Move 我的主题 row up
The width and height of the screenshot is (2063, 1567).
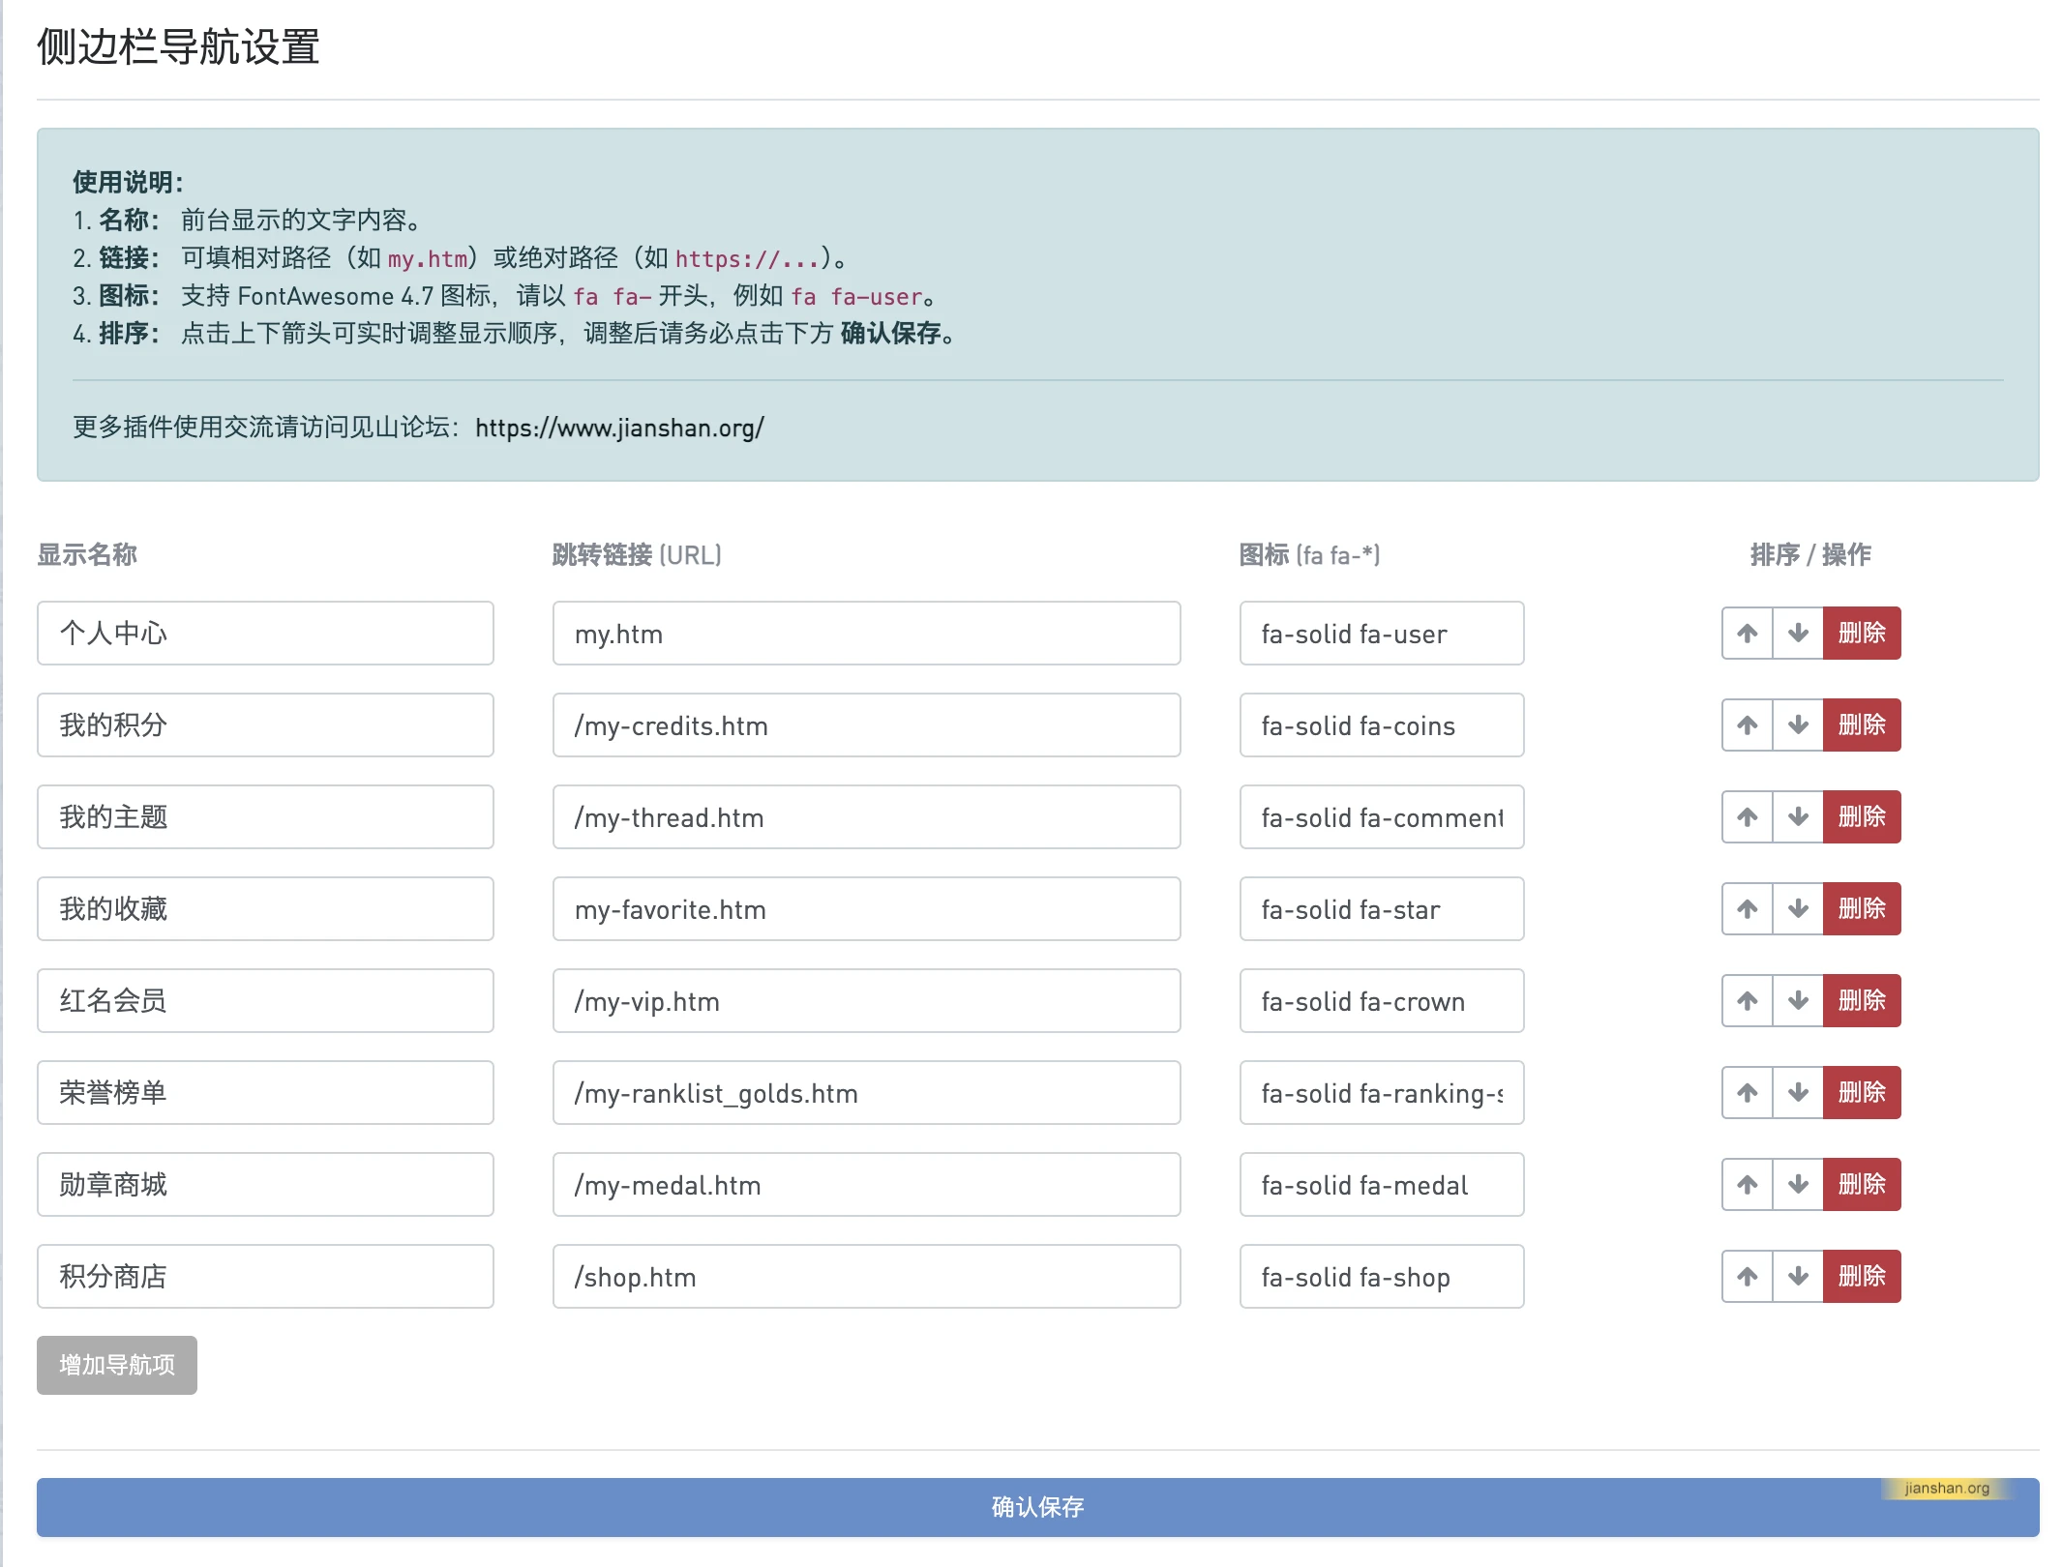pyautogui.click(x=1747, y=817)
